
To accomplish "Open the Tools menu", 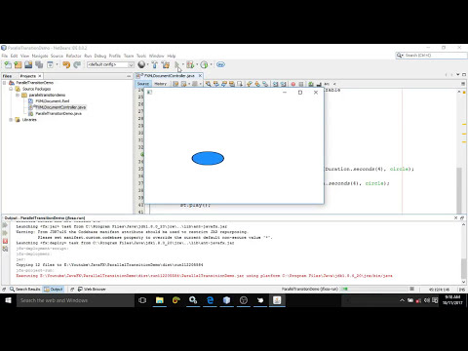I will [x=141, y=56].
